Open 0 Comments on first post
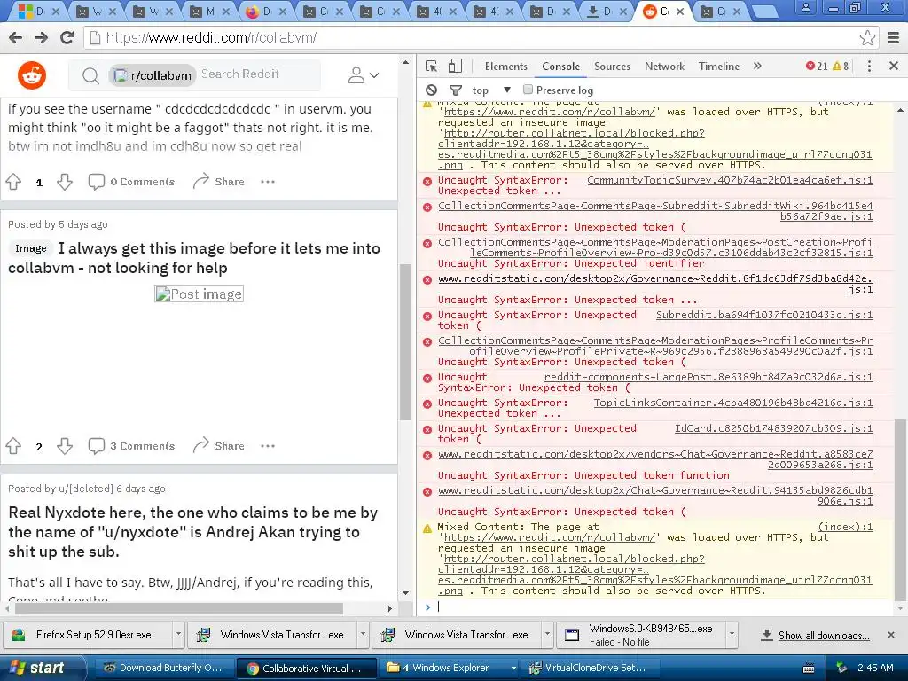Screen dimensions: 908x681 (131, 182)
